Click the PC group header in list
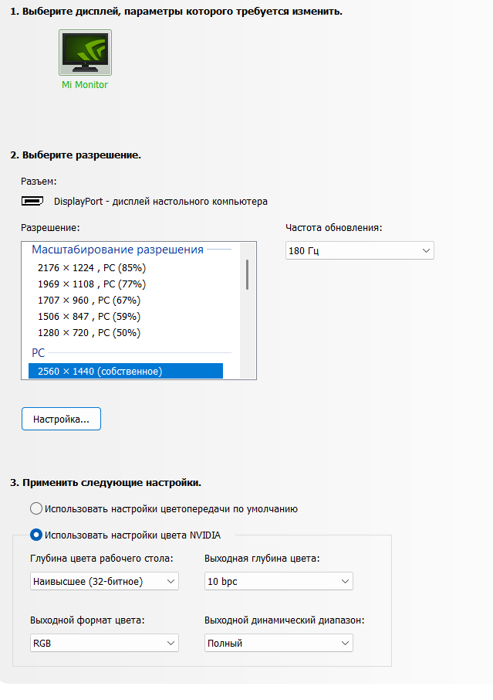The image size is (493, 700). [39, 352]
